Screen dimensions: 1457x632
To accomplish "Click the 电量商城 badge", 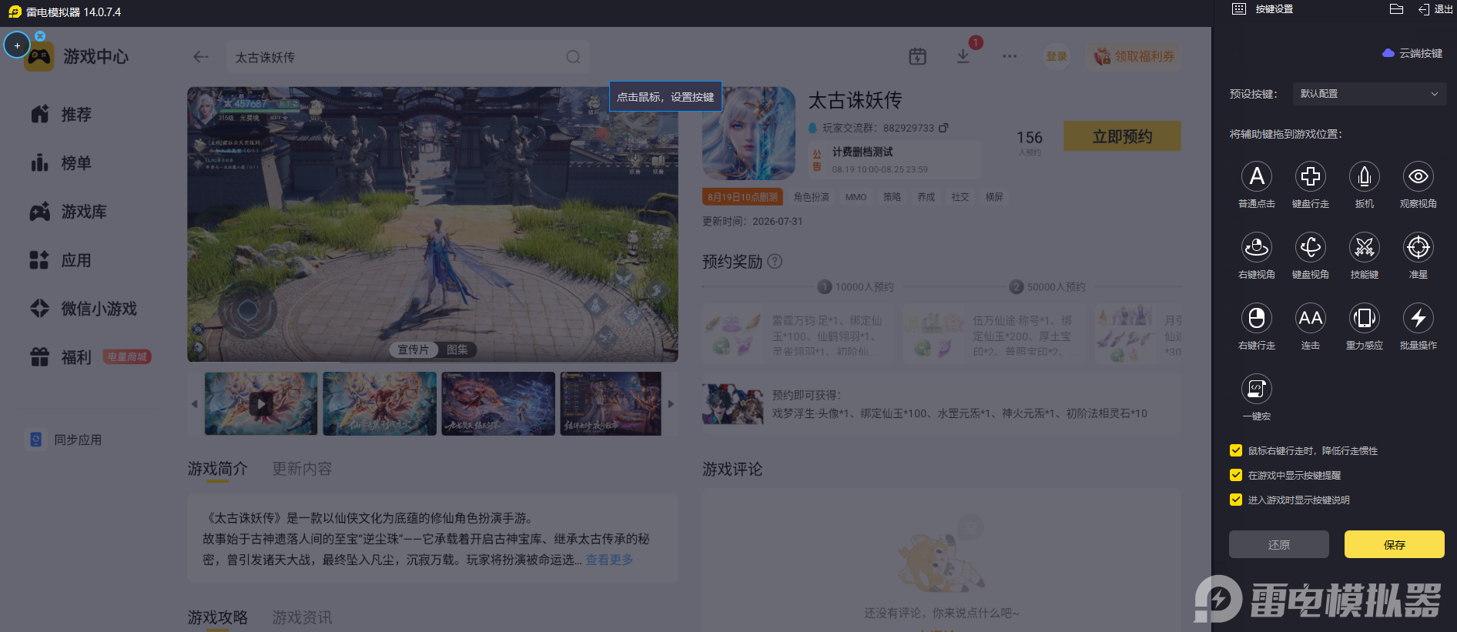I will (127, 357).
